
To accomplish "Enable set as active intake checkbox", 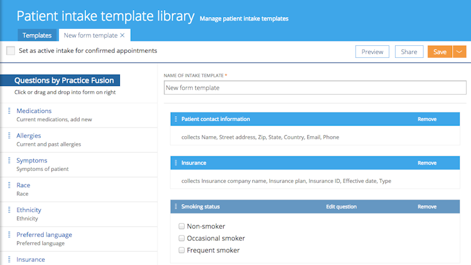I will [11, 51].
